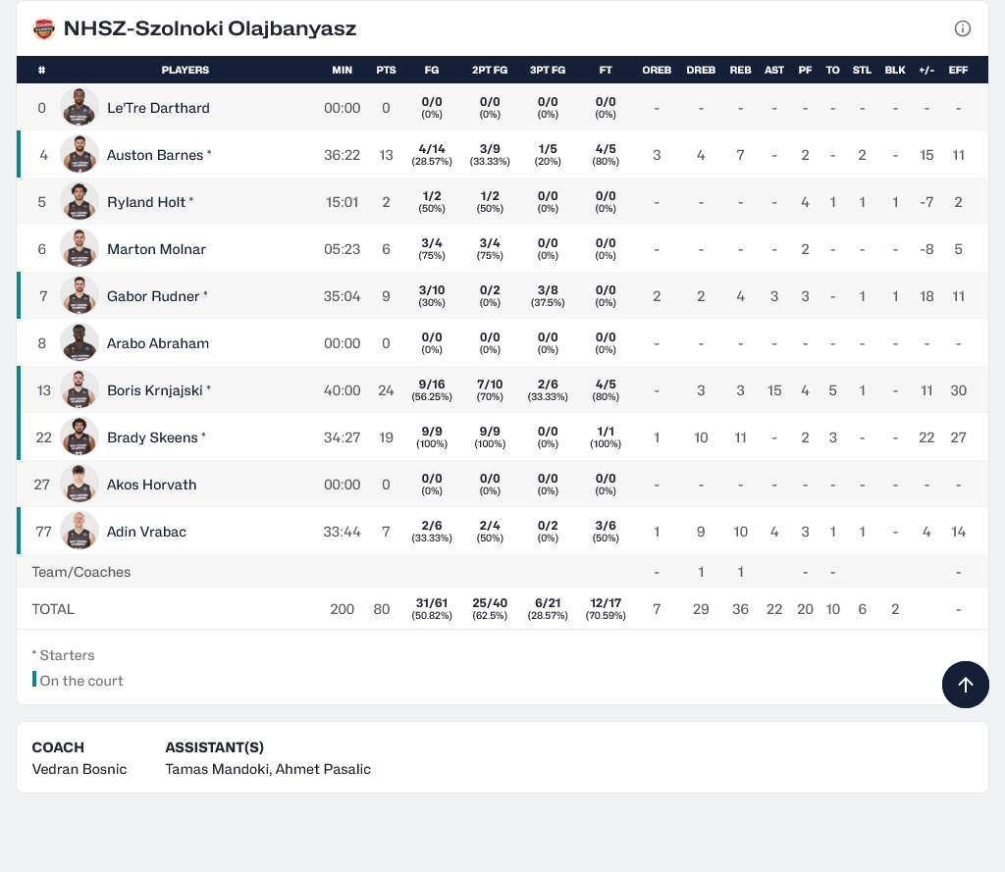This screenshot has width=1005, height=872.
Task: Click the Gabor Rudner name link
Action: click(153, 296)
